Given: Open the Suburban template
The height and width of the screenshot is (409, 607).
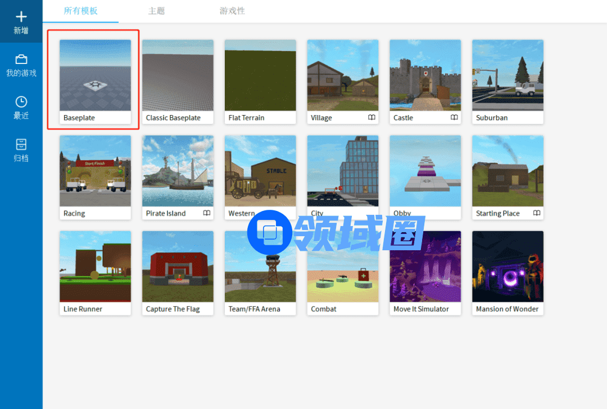Looking at the screenshot, I should point(508,75).
